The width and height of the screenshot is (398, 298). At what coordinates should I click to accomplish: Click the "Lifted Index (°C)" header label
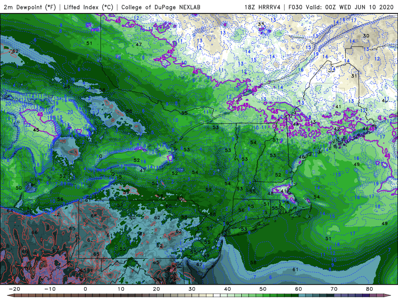pyautogui.click(x=89, y=7)
